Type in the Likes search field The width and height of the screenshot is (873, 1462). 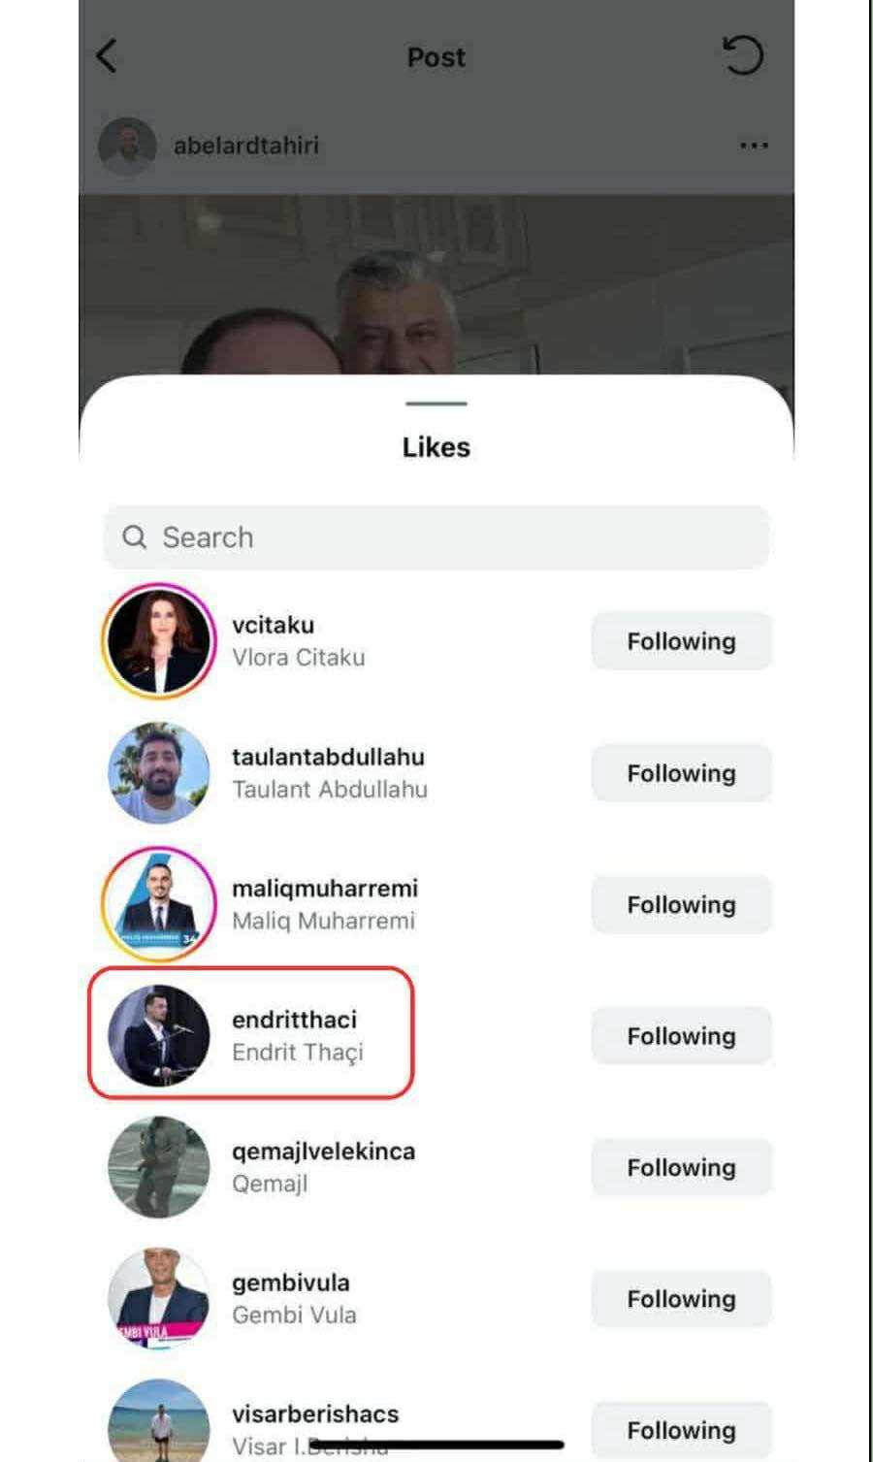pos(456,536)
